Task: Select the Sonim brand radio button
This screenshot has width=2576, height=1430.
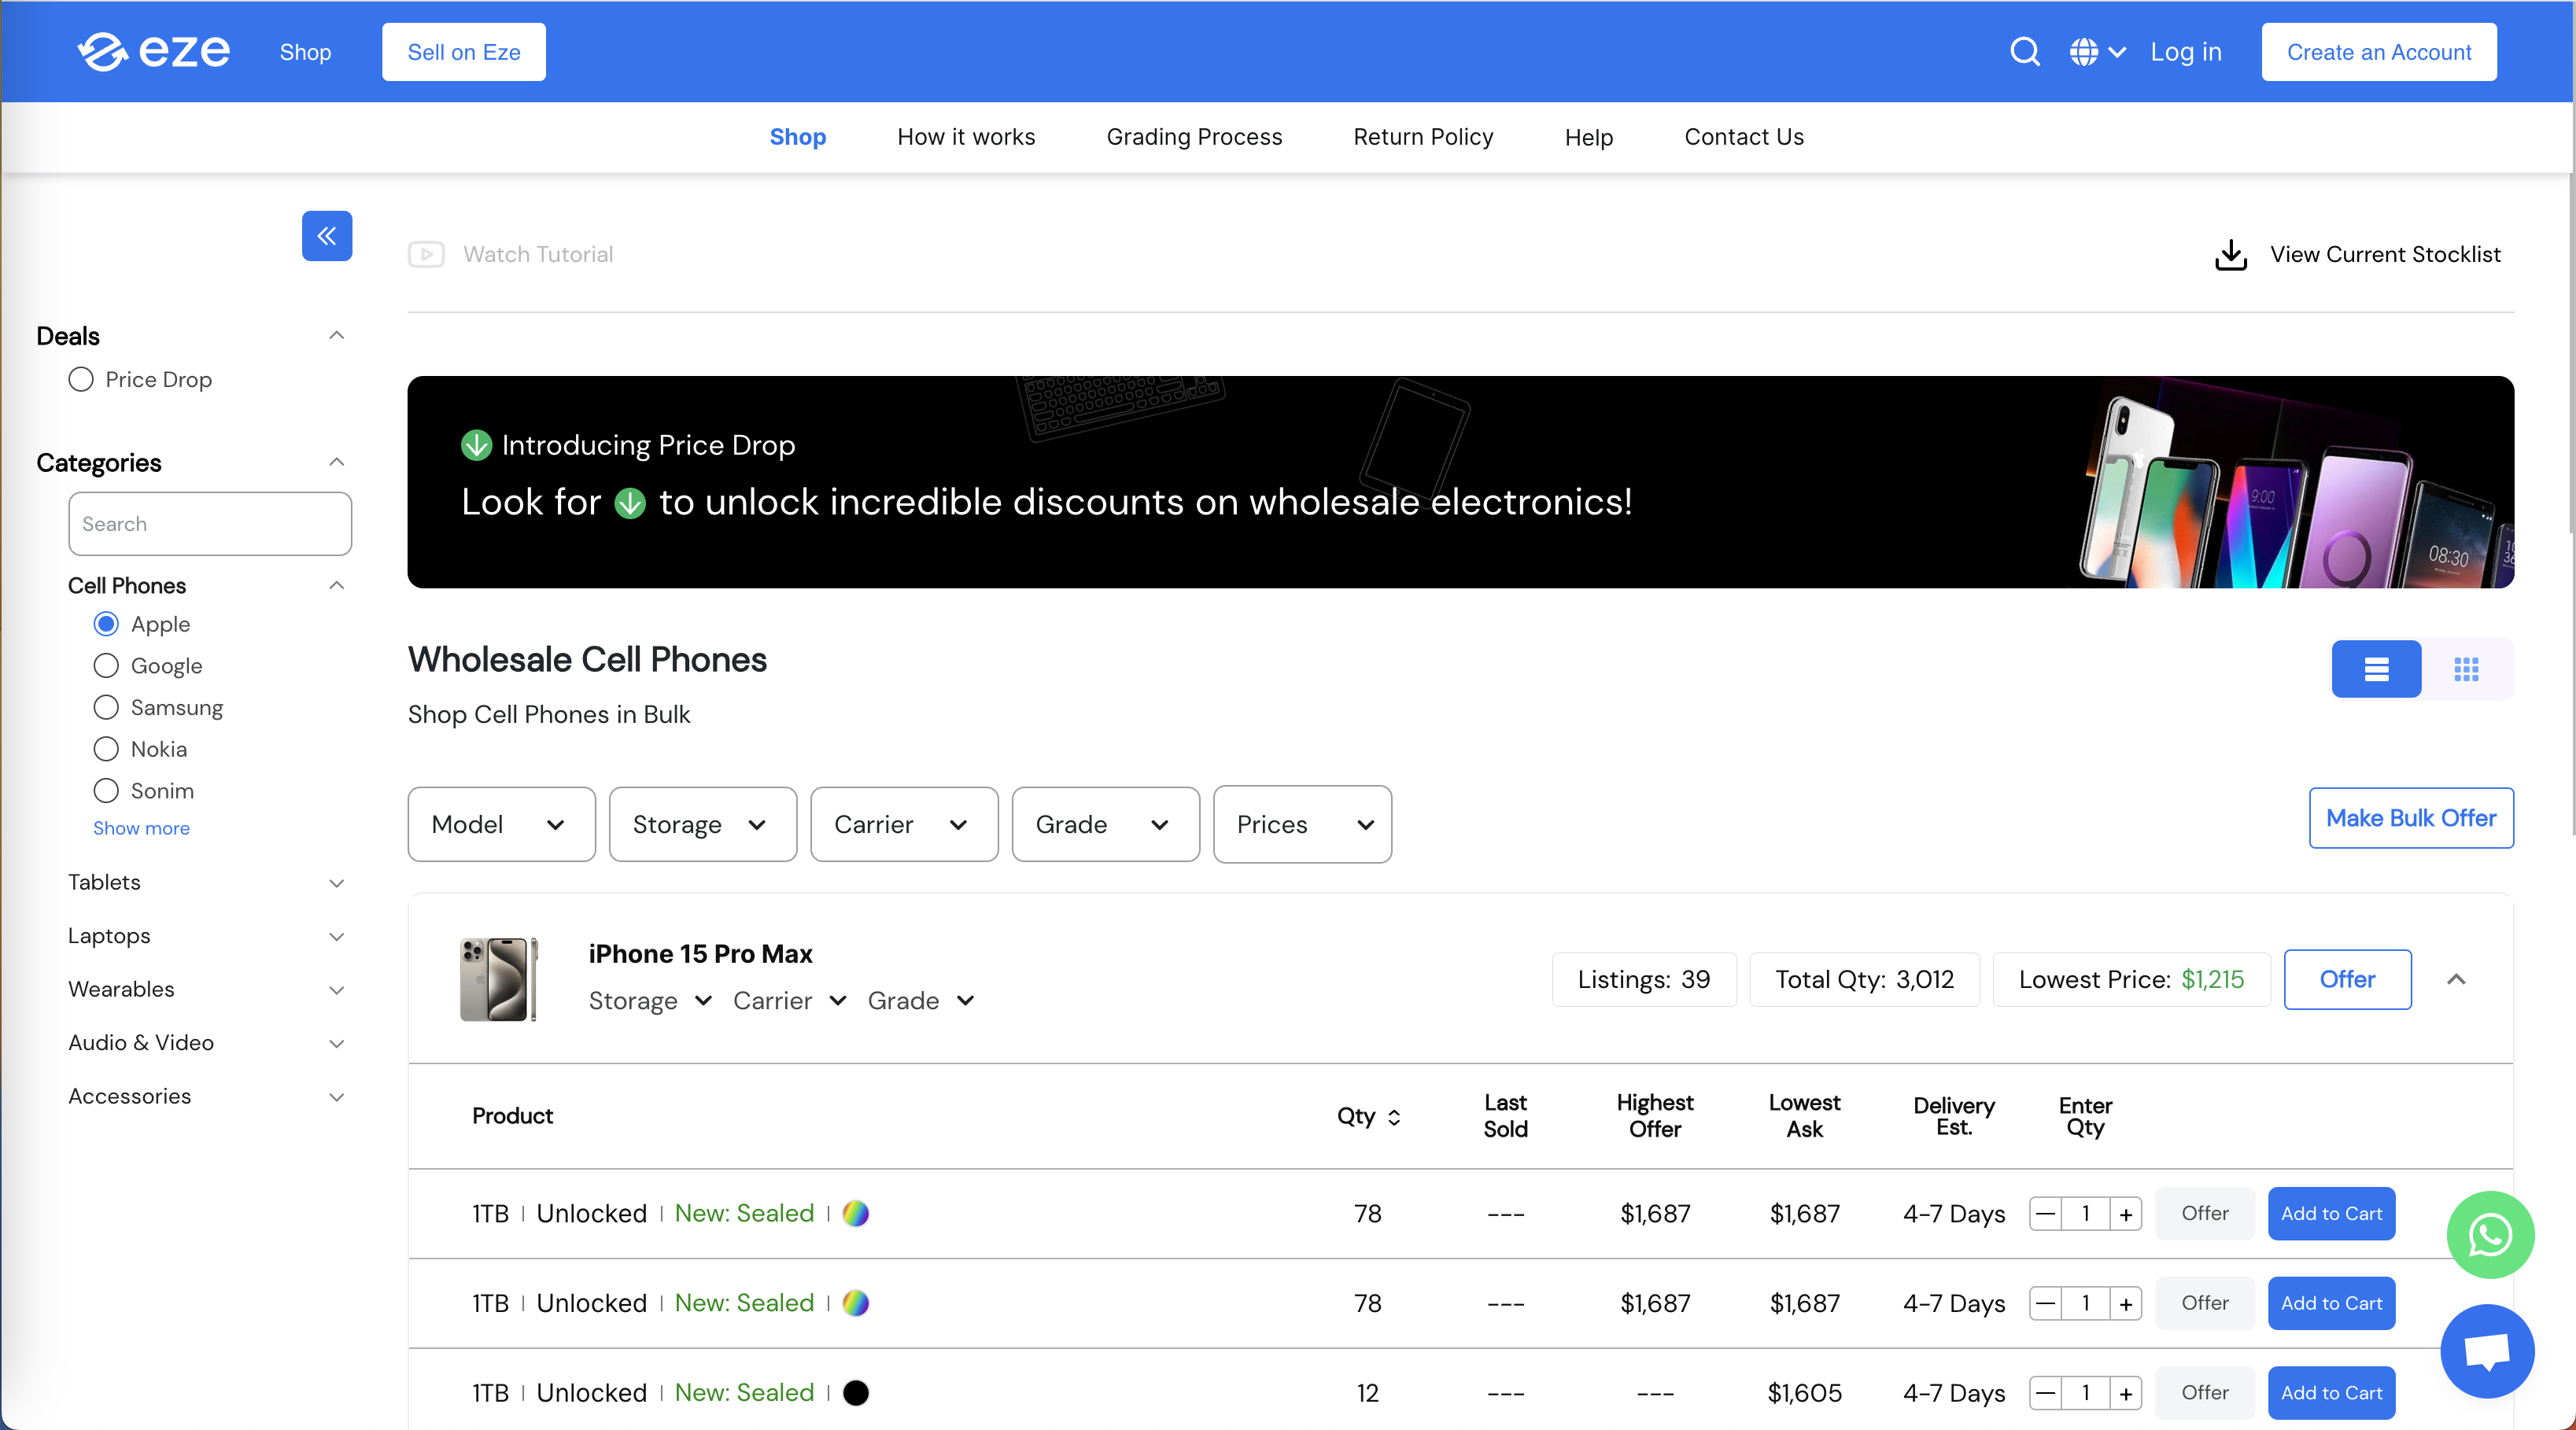Action: [106, 791]
